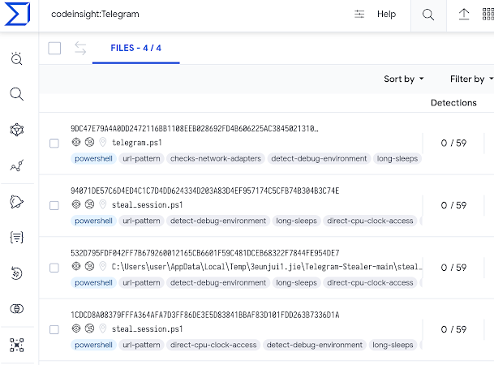Open the rules list icon in sidebar
This screenshot has width=494, height=365.
(x=16, y=237)
